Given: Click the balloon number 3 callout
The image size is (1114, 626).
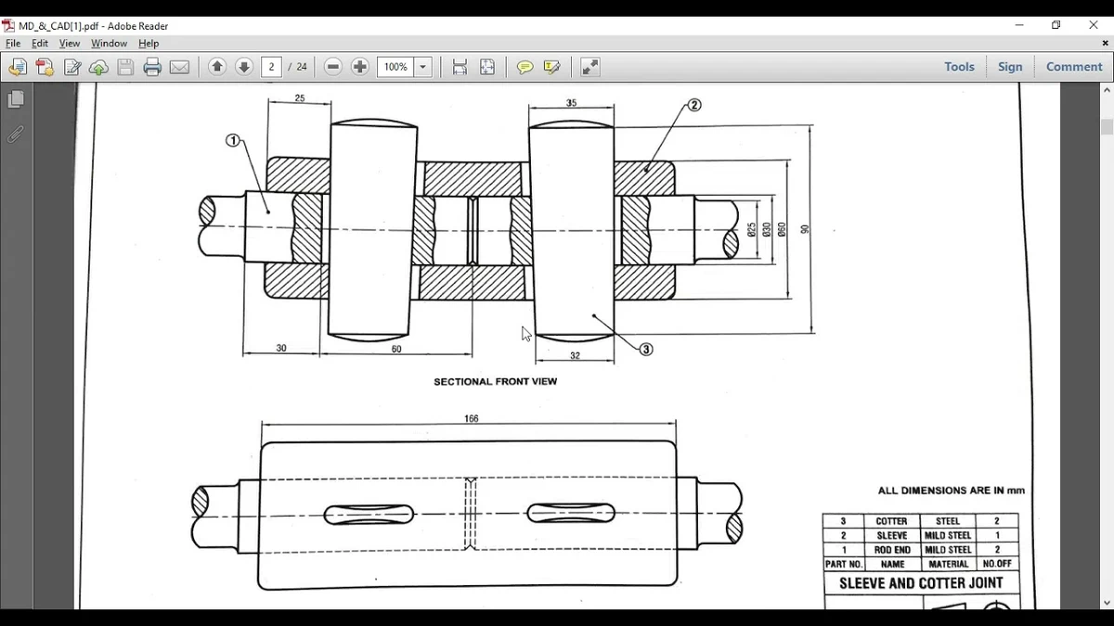Looking at the screenshot, I should (x=646, y=350).
